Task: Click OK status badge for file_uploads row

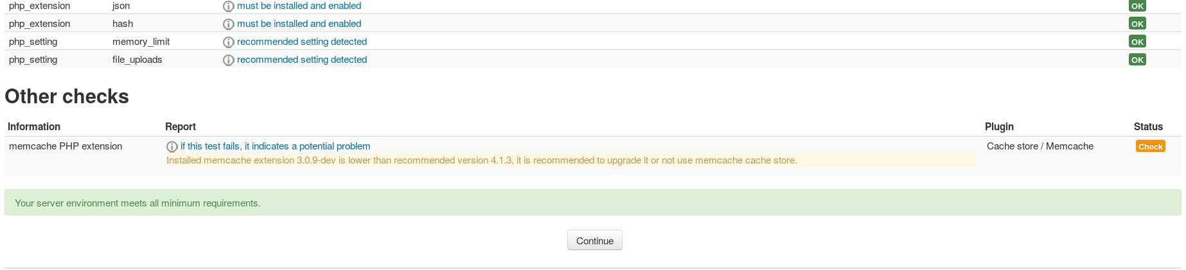Action: (x=1137, y=60)
